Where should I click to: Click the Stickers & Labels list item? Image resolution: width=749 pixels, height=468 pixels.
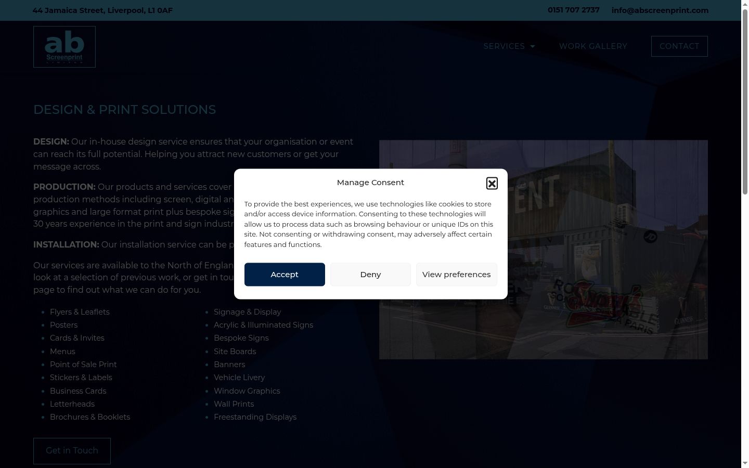(81, 378)
